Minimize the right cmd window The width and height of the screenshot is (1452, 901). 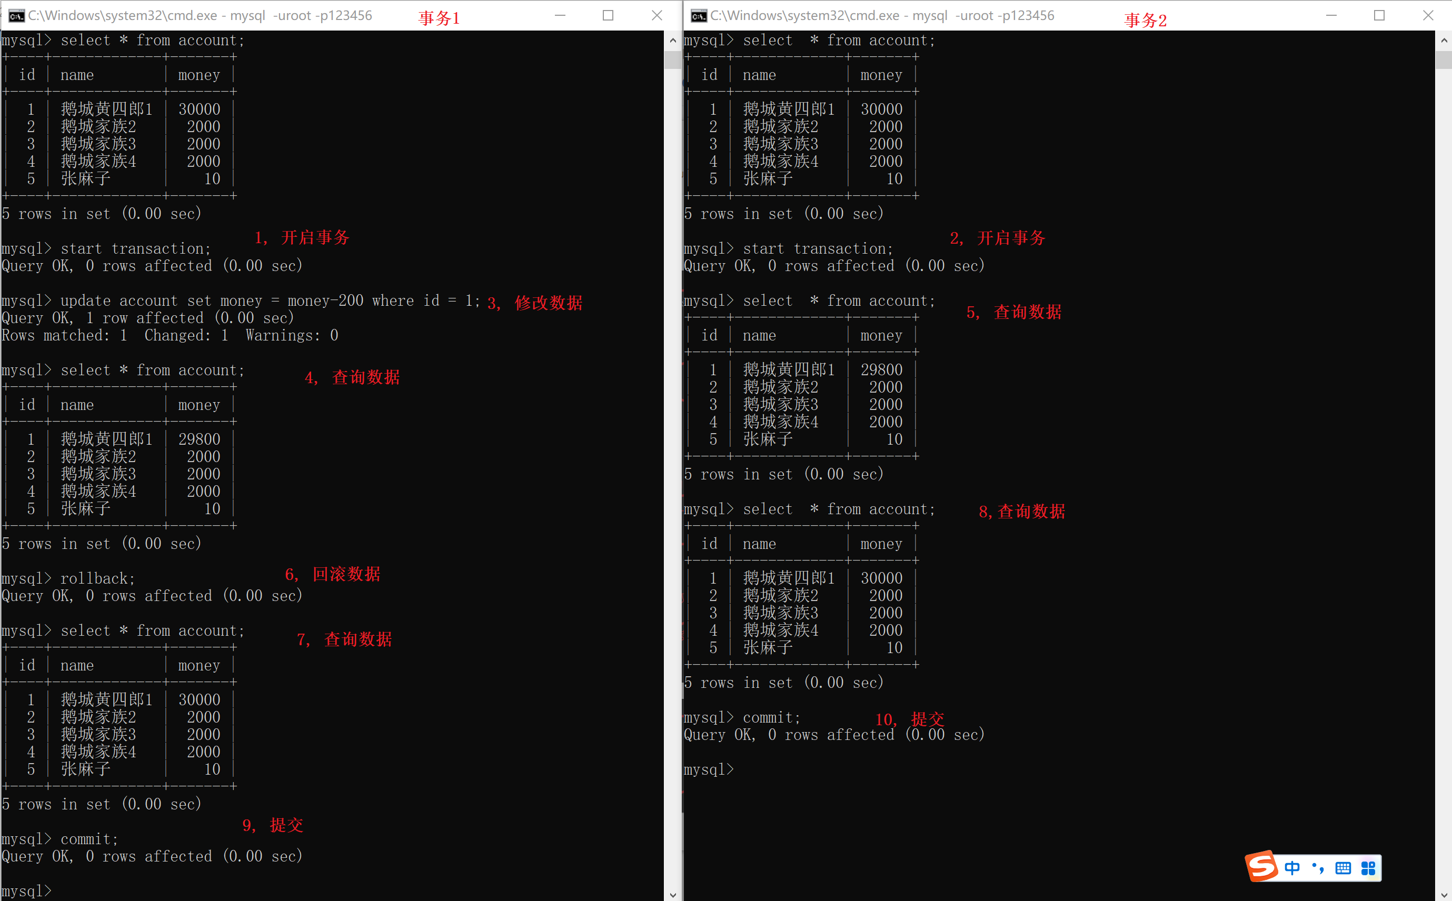1331,15
